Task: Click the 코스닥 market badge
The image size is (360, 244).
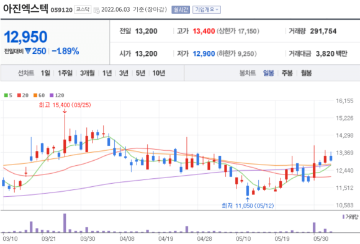Action: (83, 9)
